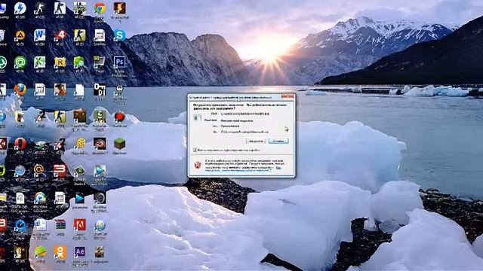Launch the Fraps 99 icon
The height and width of the screenshot is (271, 483).
coord(100,62)
